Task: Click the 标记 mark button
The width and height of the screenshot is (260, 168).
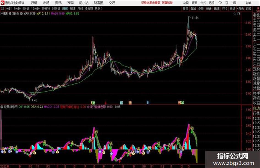Action: (232, 9)
